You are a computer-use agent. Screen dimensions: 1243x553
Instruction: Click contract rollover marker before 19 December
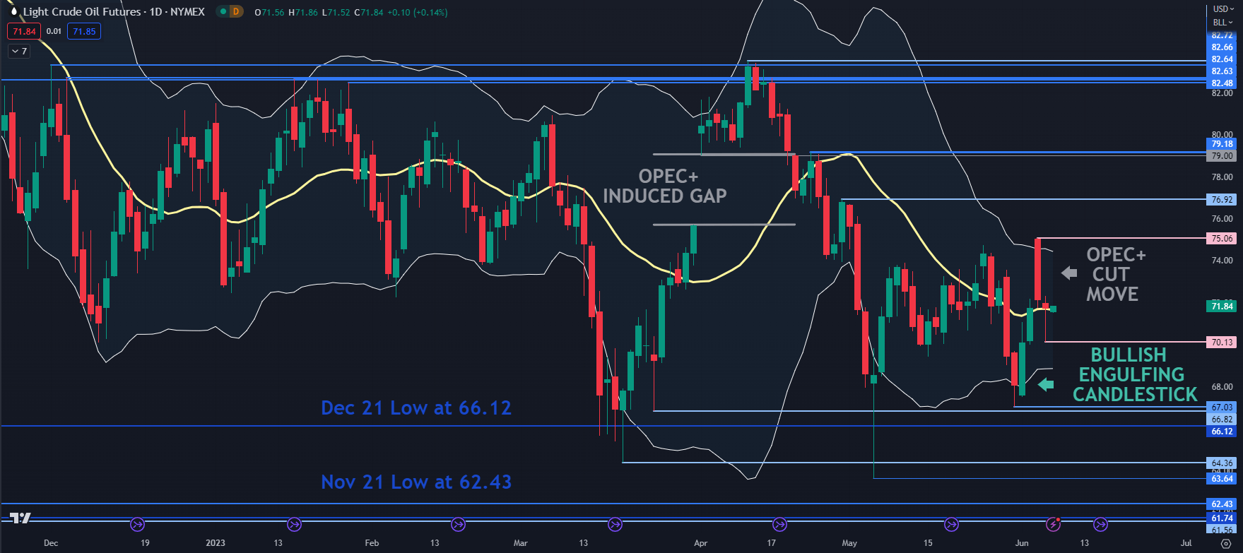click(138, 524)
